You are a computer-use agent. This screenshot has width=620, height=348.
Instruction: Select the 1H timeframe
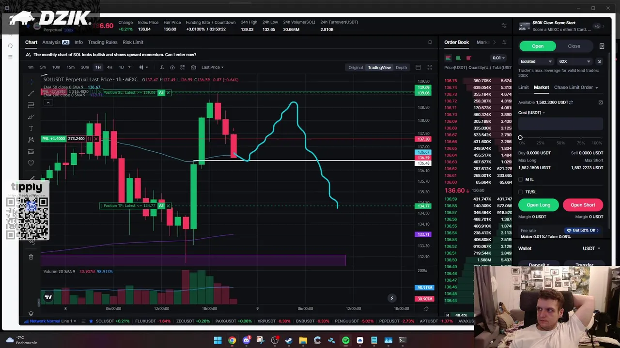[x=98, y=67]
